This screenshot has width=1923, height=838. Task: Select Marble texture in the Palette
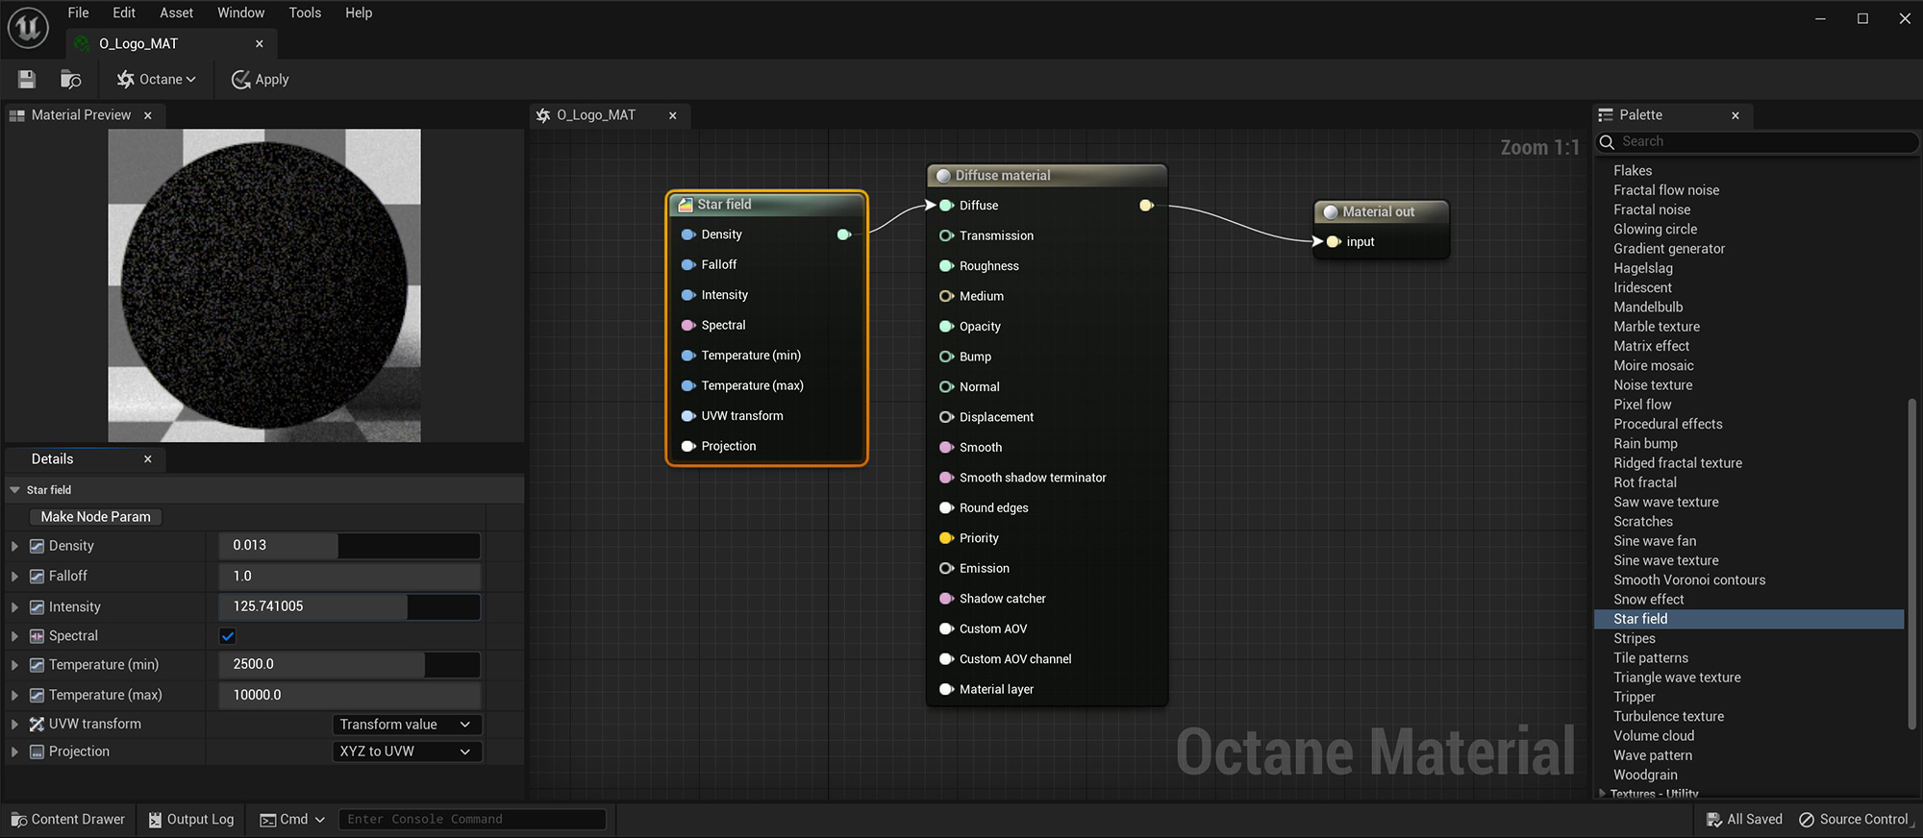click(1656, 327)
